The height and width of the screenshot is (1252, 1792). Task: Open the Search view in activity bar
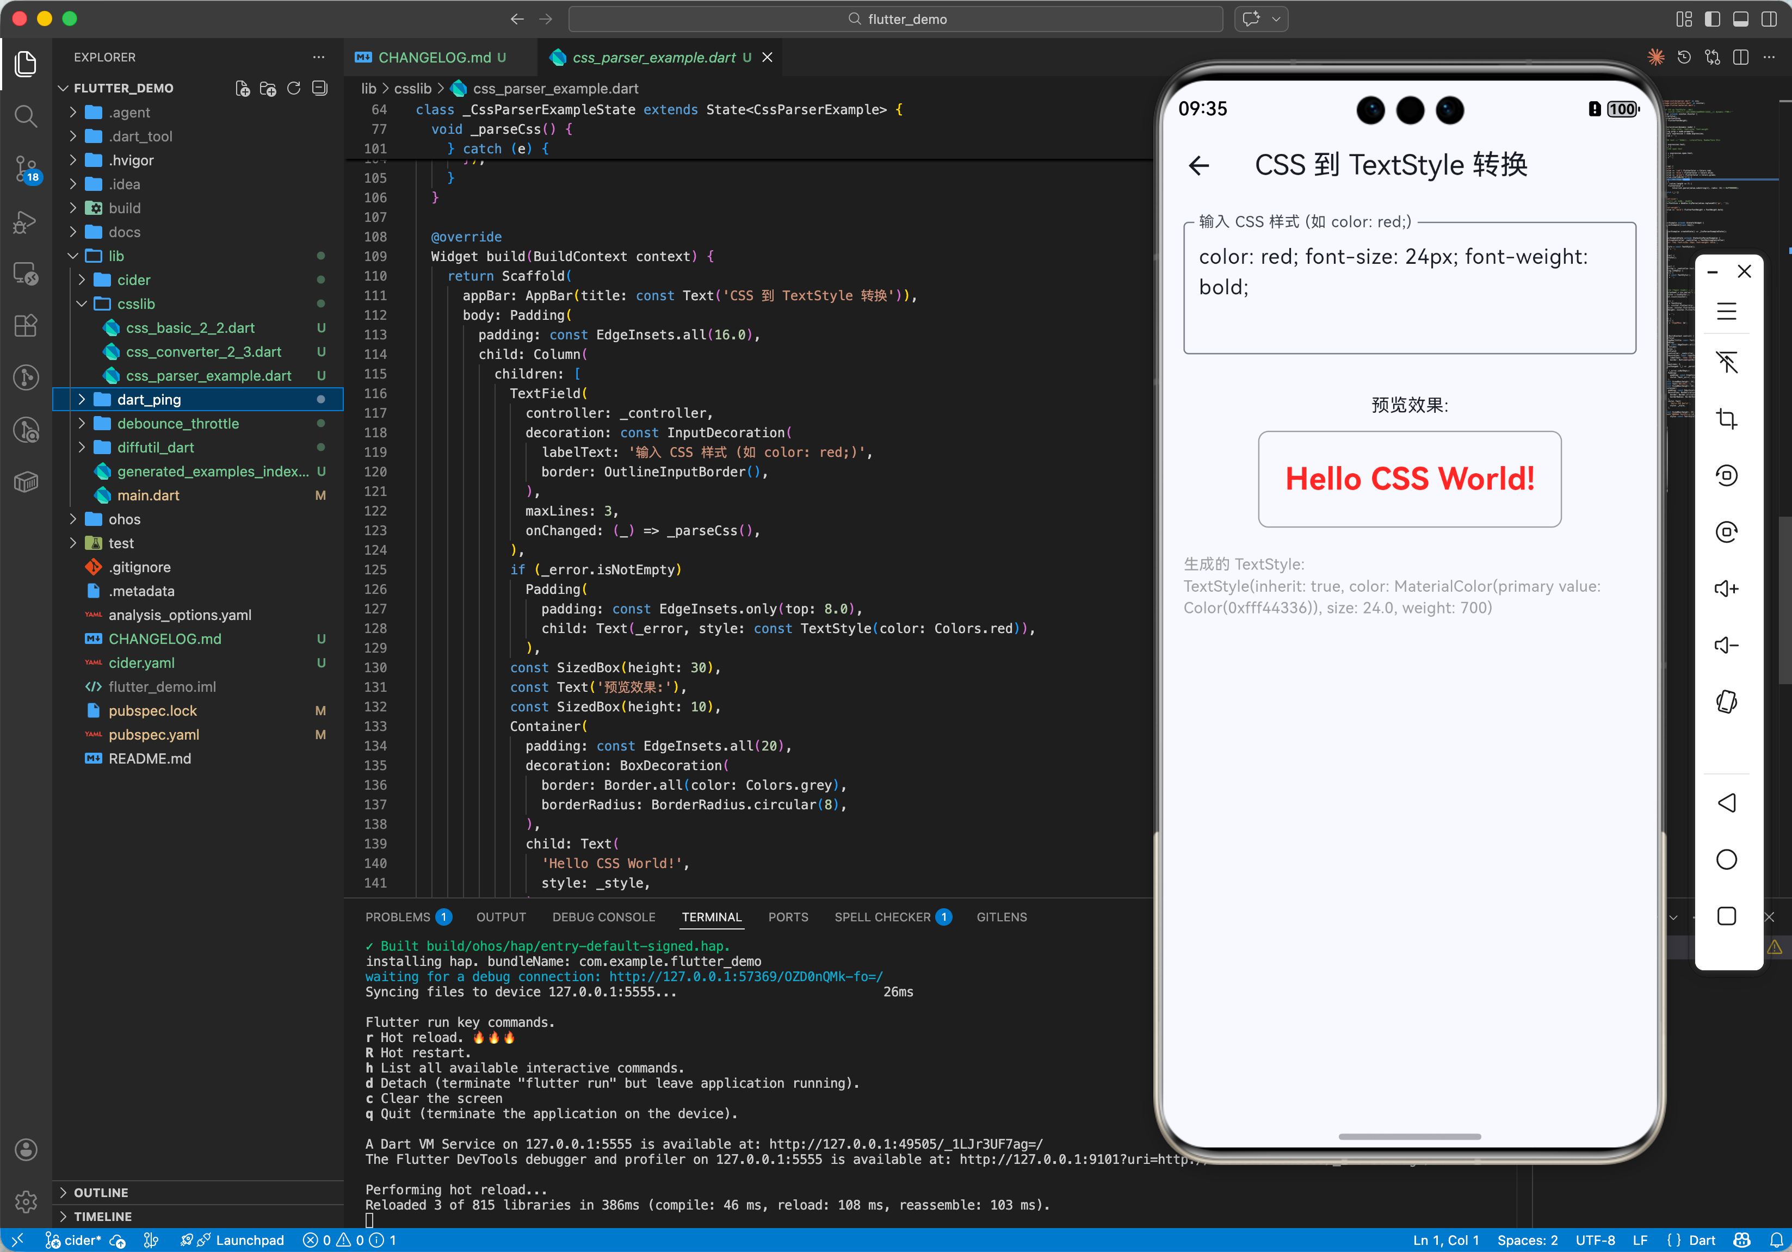click(x=26, y=116)
